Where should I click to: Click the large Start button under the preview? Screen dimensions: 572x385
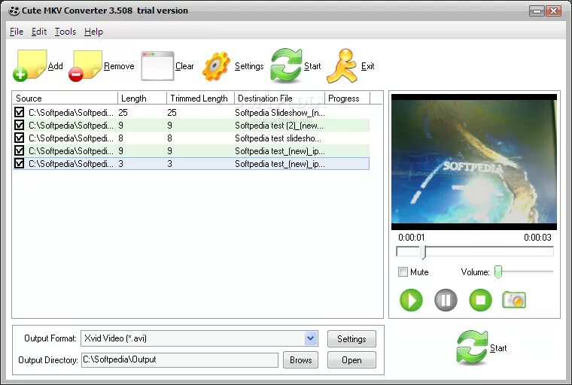(482, 348)
